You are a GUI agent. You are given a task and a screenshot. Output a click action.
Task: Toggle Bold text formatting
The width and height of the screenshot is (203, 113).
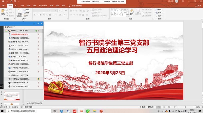click(35, 15)
